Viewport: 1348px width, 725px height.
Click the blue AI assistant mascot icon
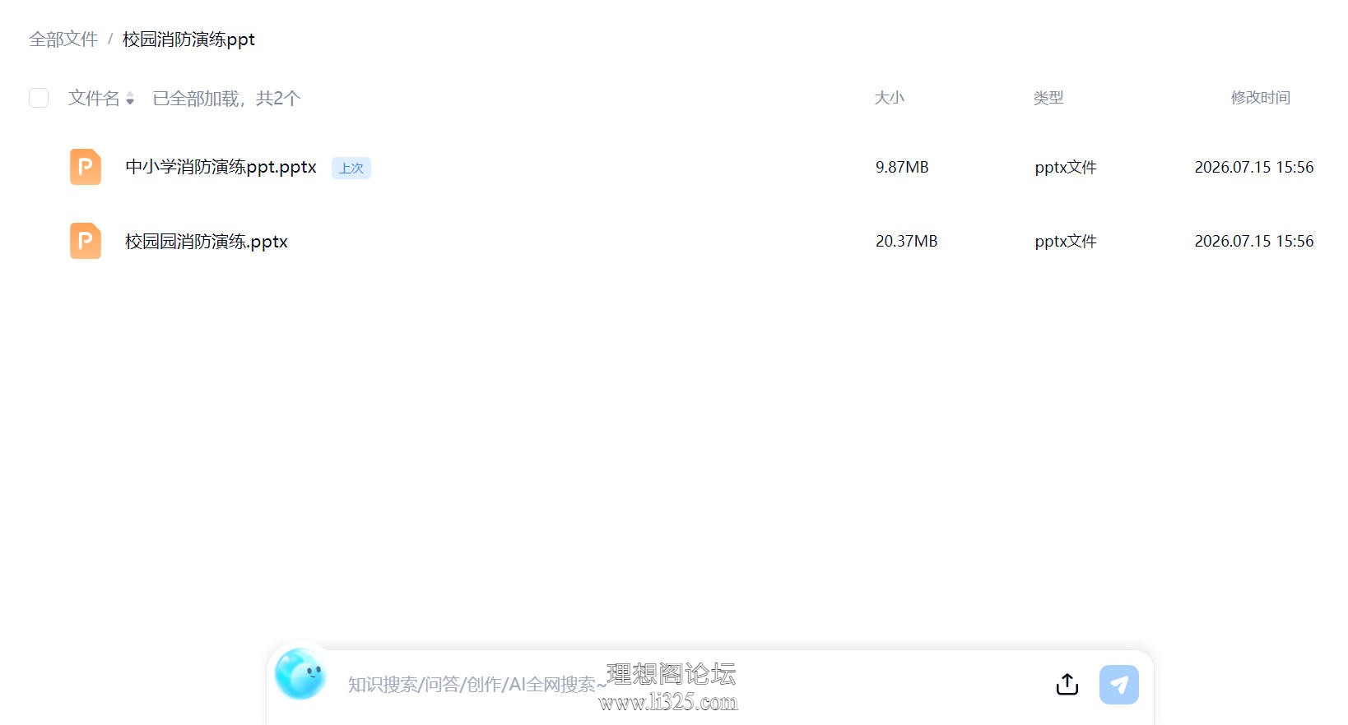coord(300,674)
